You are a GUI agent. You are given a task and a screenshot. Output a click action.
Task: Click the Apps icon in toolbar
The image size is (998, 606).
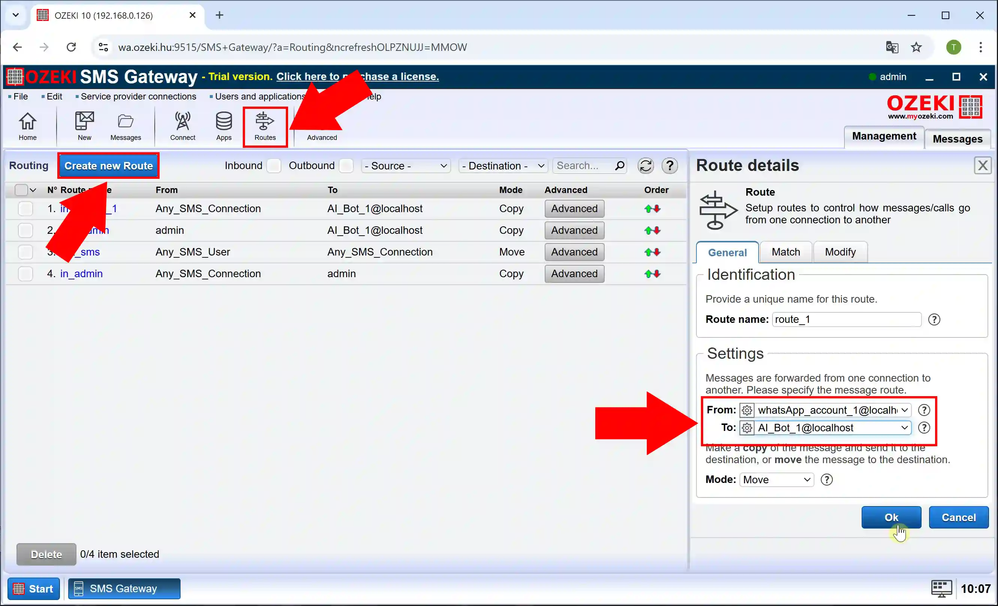(x=223, y=125)
